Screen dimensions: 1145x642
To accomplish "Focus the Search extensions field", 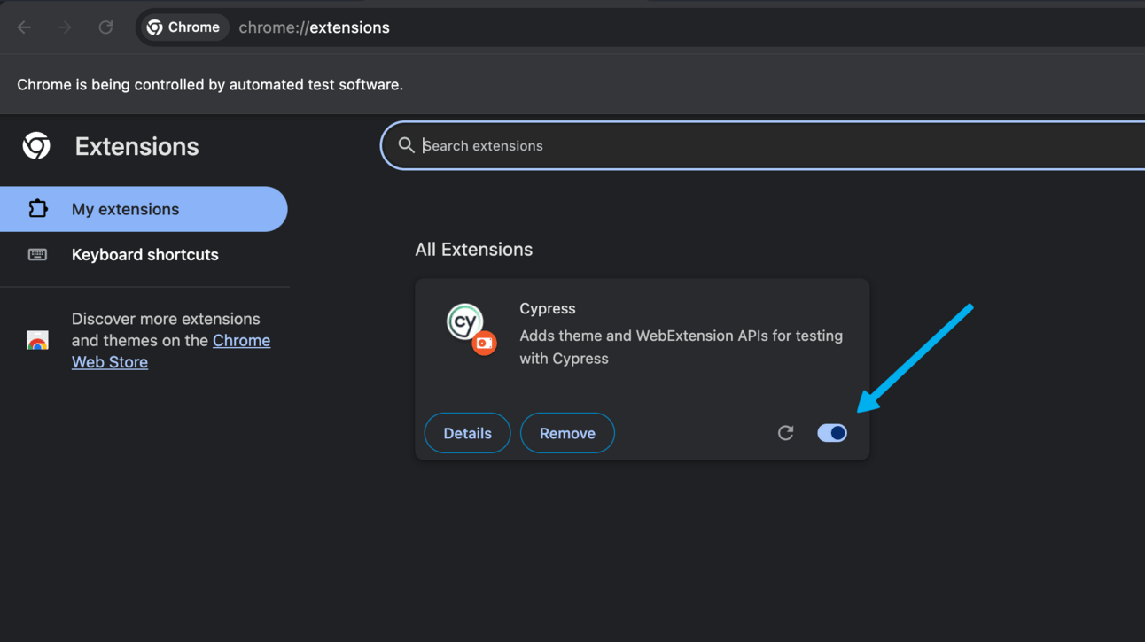I will pos(709,146).
